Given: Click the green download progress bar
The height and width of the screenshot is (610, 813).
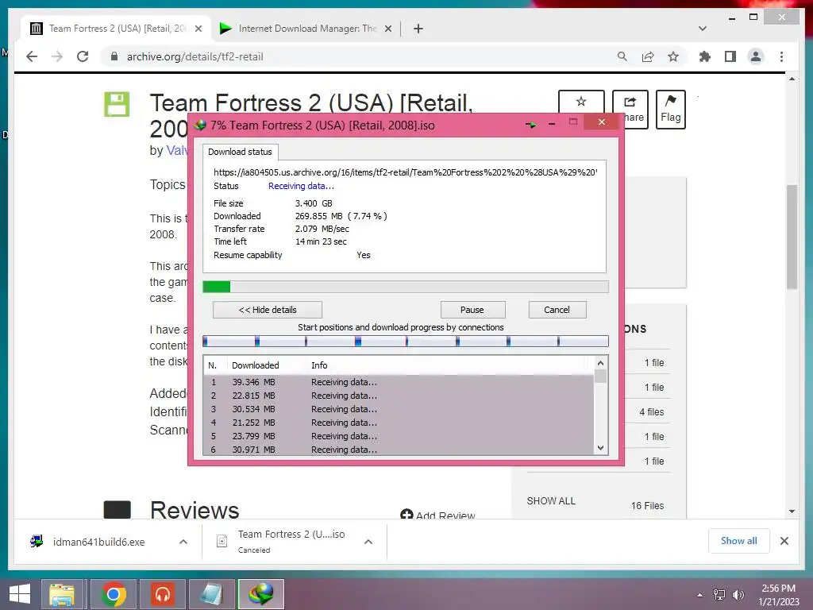Looking at the screenshot, I should [x=406, y=287].
